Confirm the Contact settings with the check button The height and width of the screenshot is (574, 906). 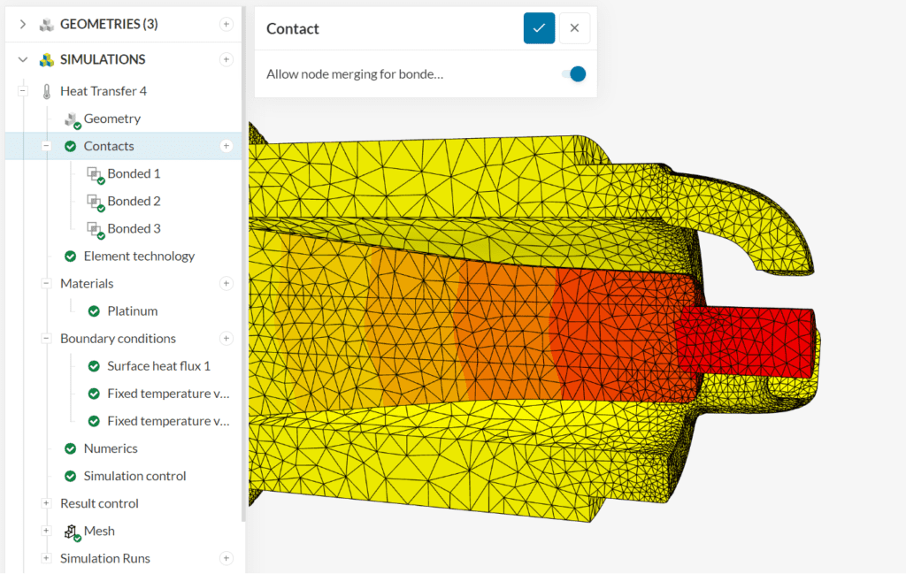click(x=539, y=27)
